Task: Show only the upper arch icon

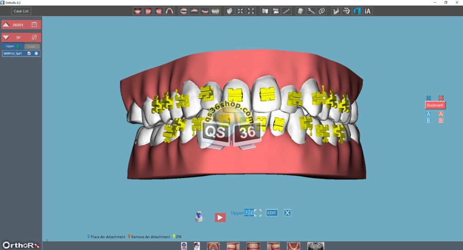Action: click(194, 11)
